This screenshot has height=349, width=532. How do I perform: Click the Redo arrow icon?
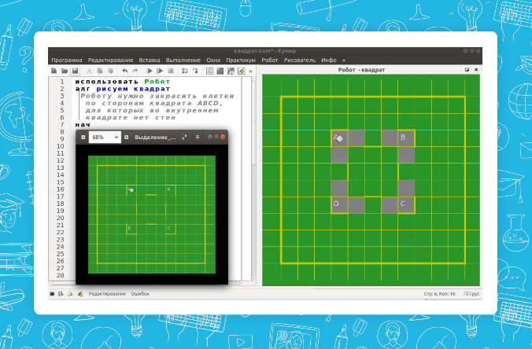tap(135, 71)
